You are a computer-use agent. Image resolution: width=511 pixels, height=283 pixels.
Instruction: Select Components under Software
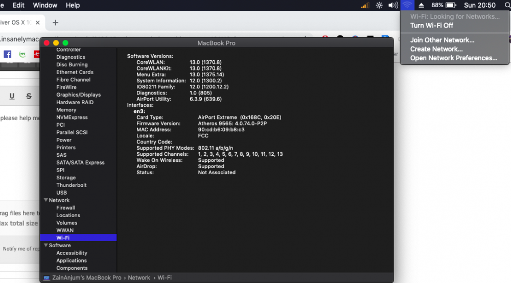[72, 268]
